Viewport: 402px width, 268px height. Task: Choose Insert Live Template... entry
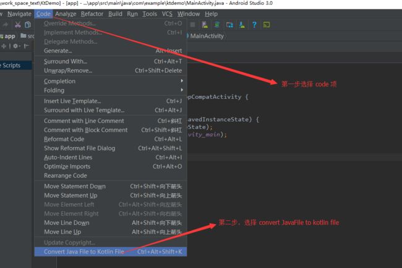[x=111, y=101]
